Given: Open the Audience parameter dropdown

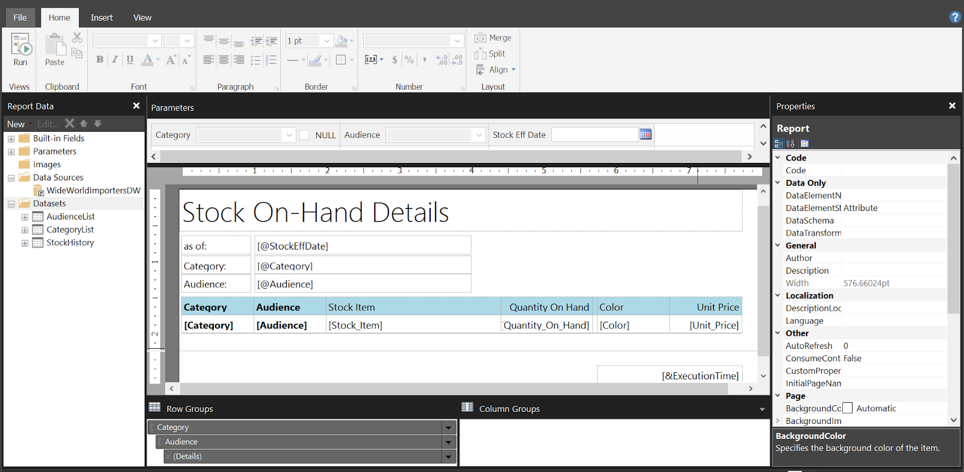Looking at the screenshot, I should point(479,135).
